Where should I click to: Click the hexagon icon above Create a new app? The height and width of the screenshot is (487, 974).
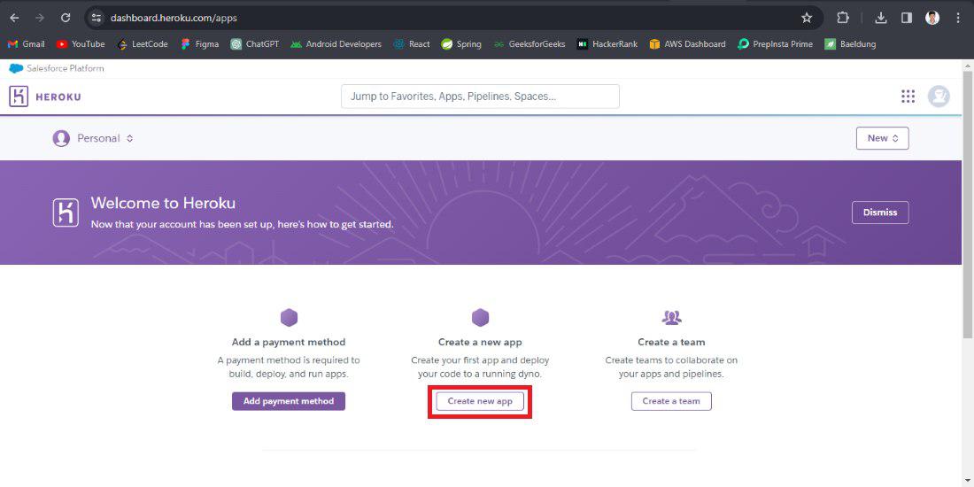click(x=480, y=318)
